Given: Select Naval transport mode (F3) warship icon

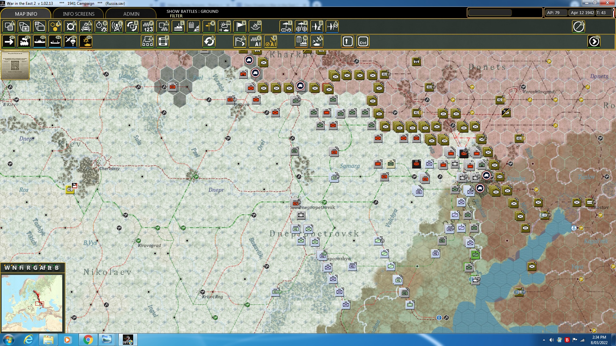Looking at the screenshot, I should [x=39, y=41].
